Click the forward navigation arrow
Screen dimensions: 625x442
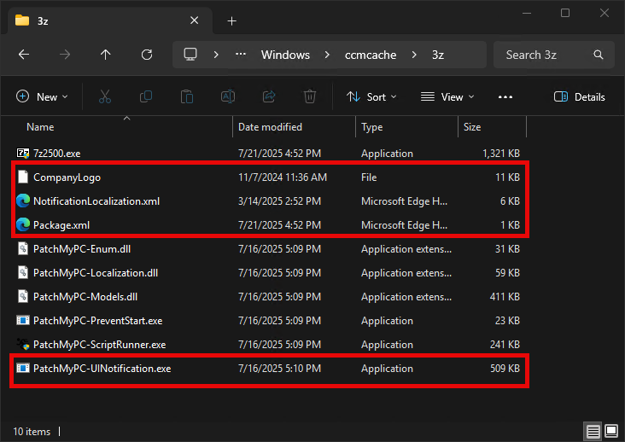[65, 55]
